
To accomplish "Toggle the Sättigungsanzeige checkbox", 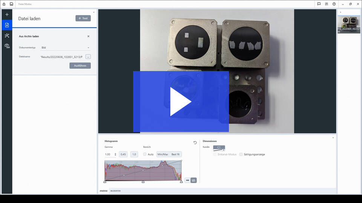I will (241, 154).
